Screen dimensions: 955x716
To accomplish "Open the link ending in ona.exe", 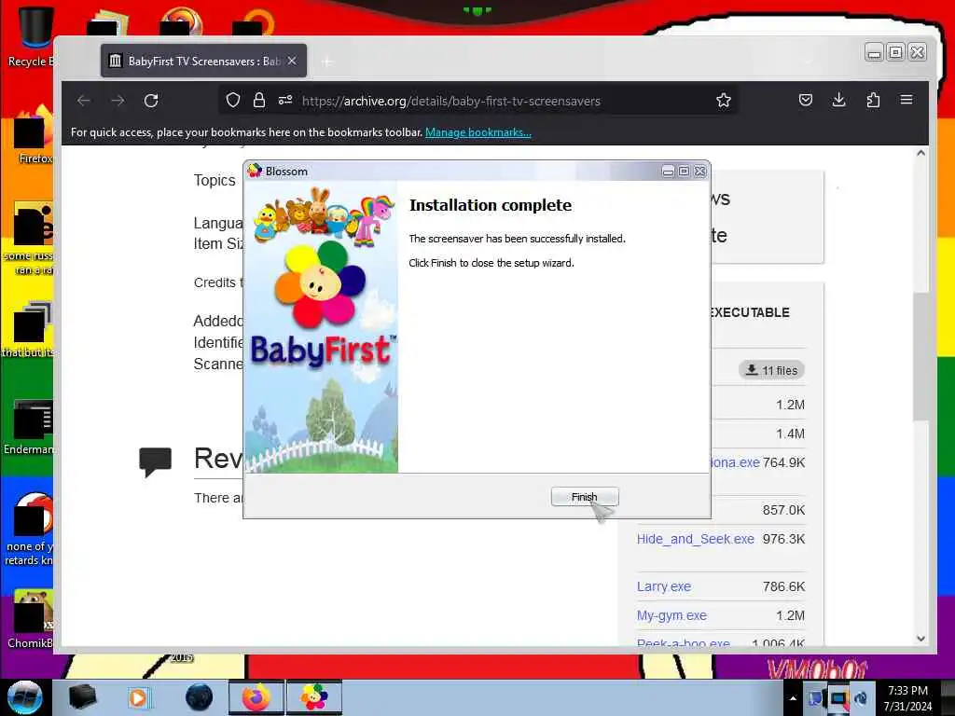I will (x=735, y=462).
